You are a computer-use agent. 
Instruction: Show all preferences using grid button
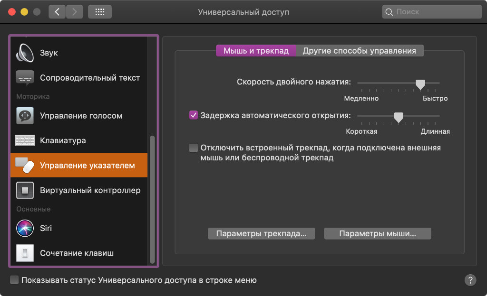100,12
